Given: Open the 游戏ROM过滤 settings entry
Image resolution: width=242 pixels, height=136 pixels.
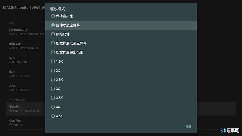Looking at the screenshot, I should 26,32.
